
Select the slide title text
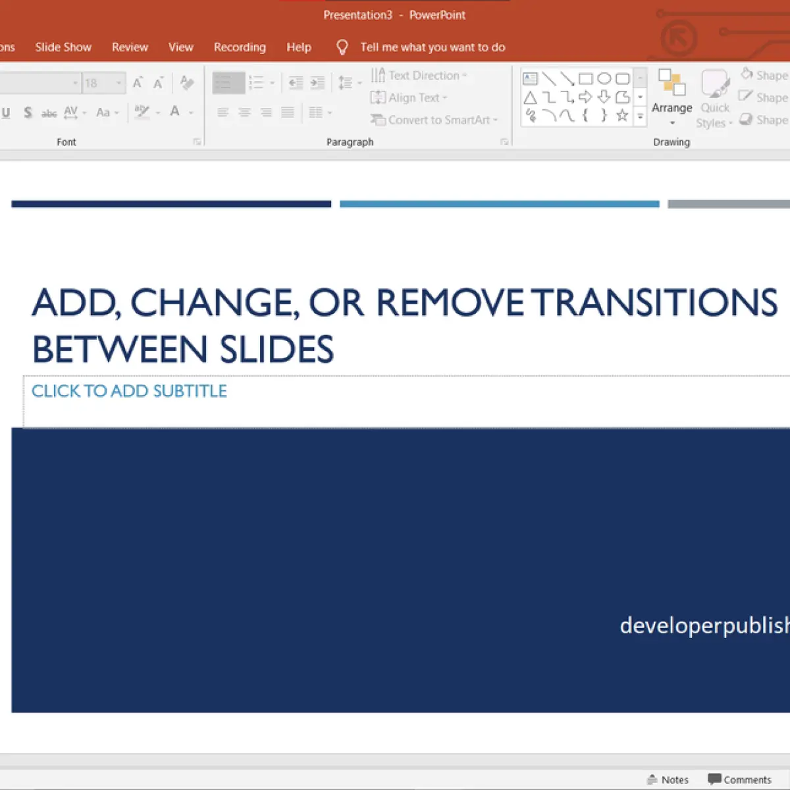(404, 326)
